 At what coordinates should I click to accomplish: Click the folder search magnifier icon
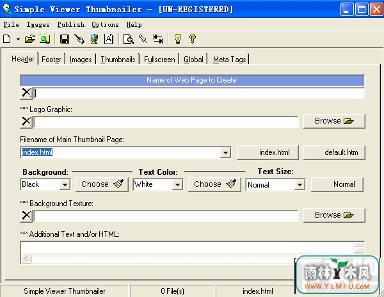(x=45, y=39)
